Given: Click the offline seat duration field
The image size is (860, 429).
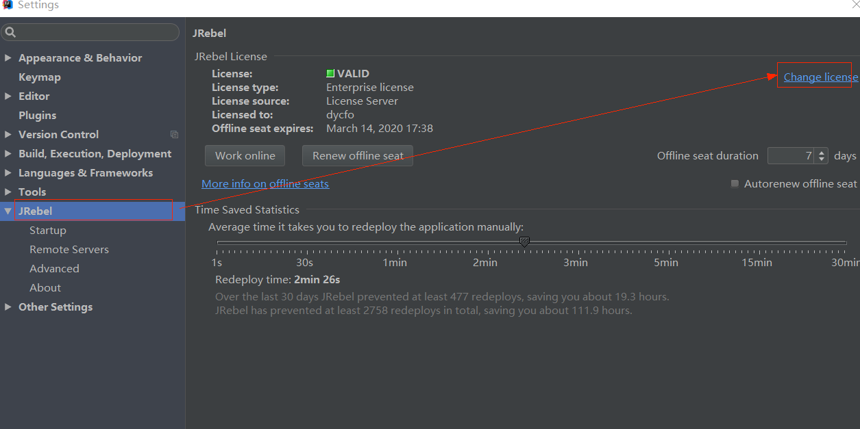Looking at the screenshot, I should pyautogui.click(x=791, y=156).
